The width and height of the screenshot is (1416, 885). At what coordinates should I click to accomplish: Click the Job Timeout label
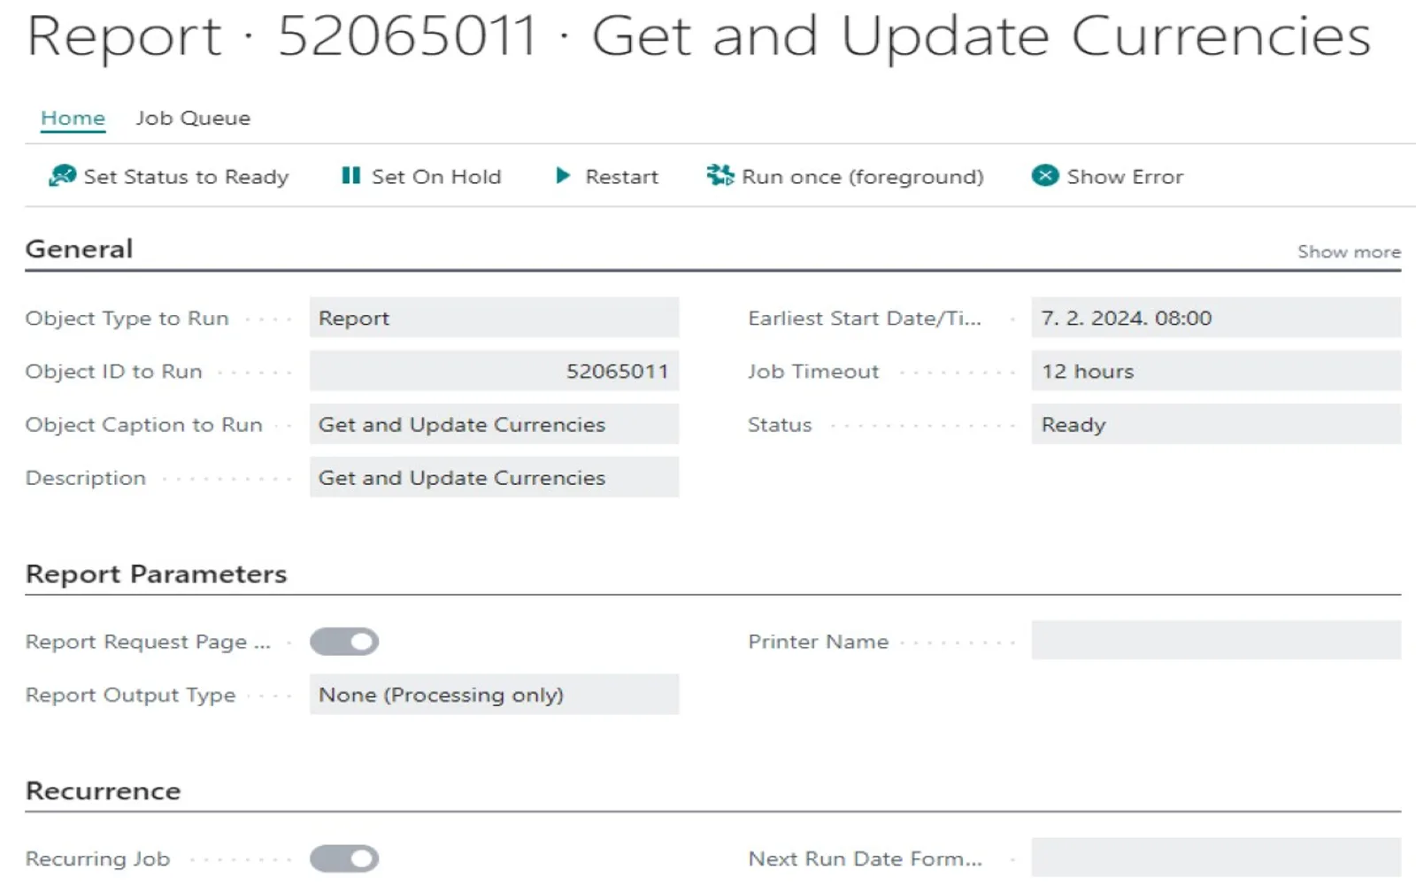(813, 372)
